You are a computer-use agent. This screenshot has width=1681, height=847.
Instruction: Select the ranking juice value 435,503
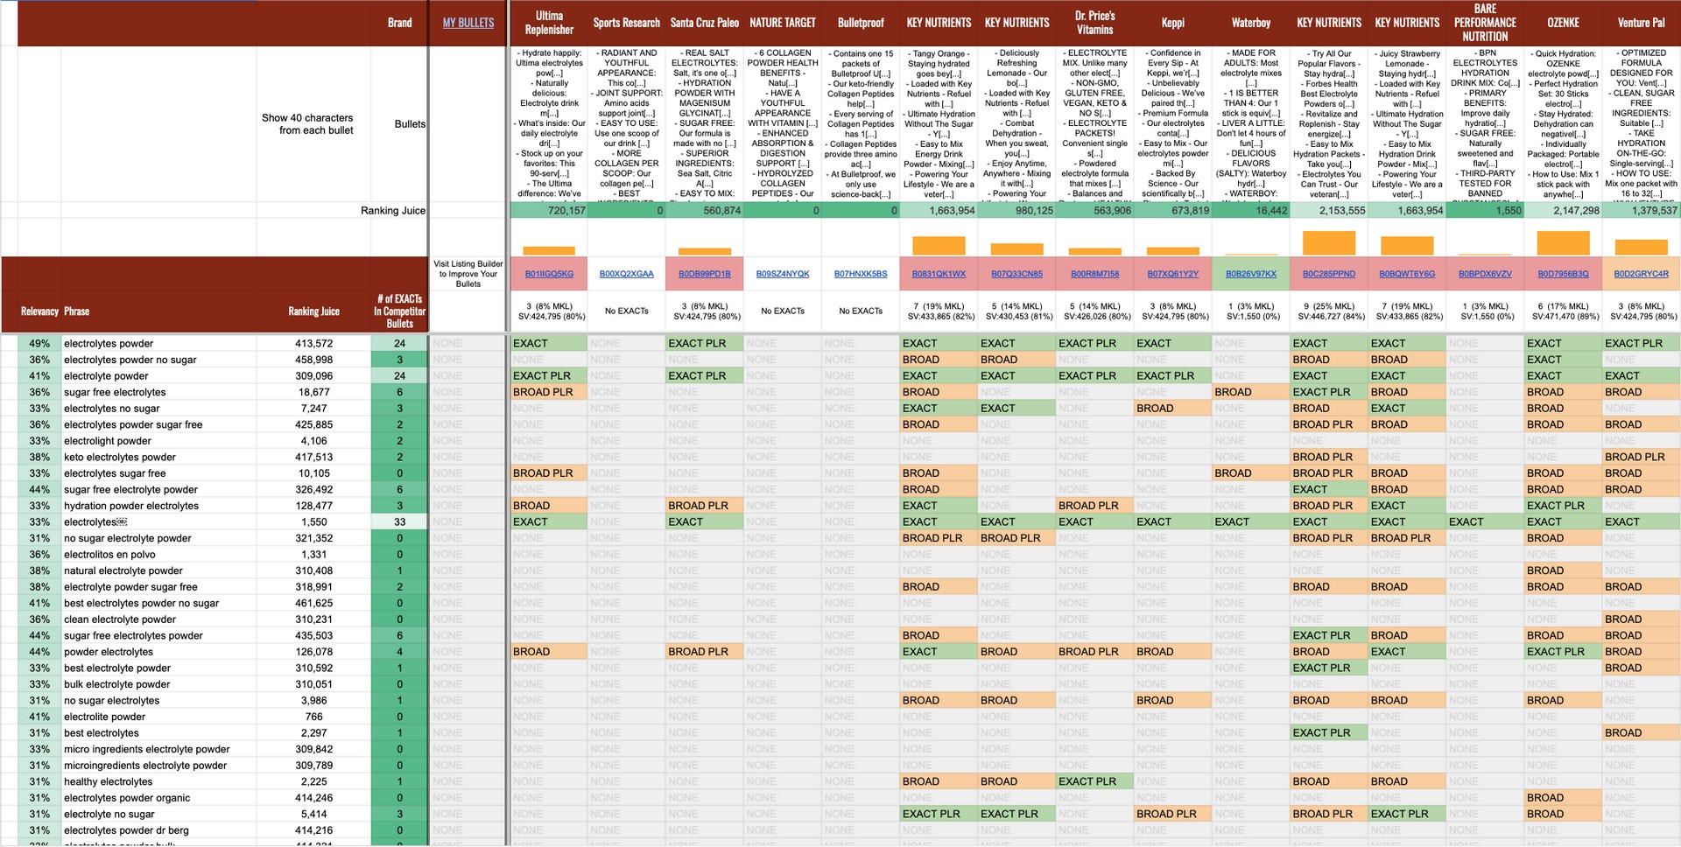[x=313, y=635]
